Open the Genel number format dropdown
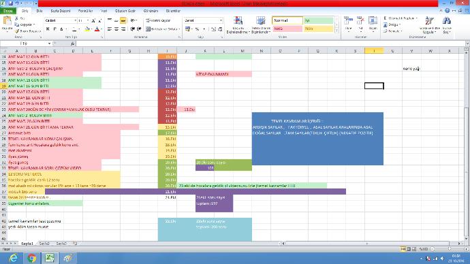This screenshot has width=470, height=264. 221,20
